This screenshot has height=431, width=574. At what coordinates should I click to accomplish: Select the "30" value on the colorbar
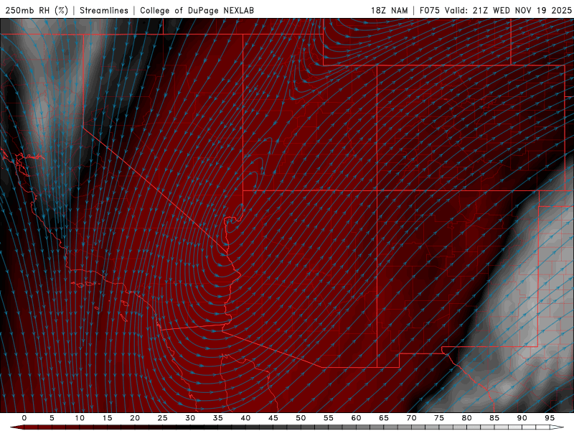click(190, 418)
